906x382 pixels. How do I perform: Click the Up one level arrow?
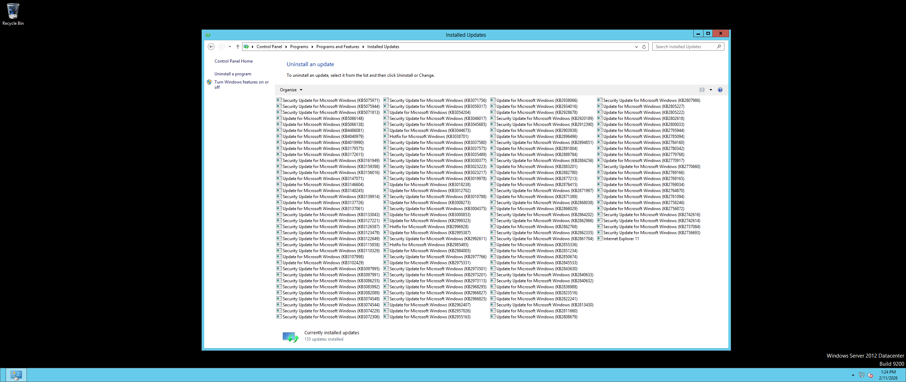coord(238,47)
